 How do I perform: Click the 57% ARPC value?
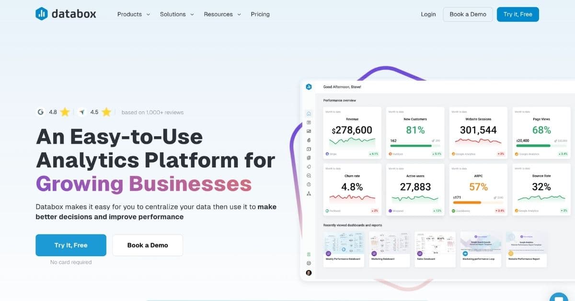(x=478, y=187)
